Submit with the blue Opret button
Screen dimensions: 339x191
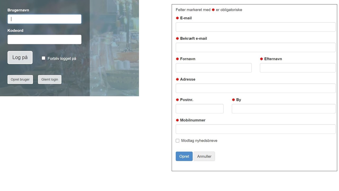(184, 156)
